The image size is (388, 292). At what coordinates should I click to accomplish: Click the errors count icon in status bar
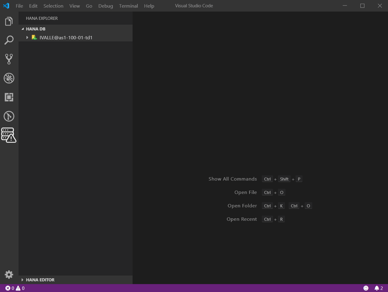point(10,288)
